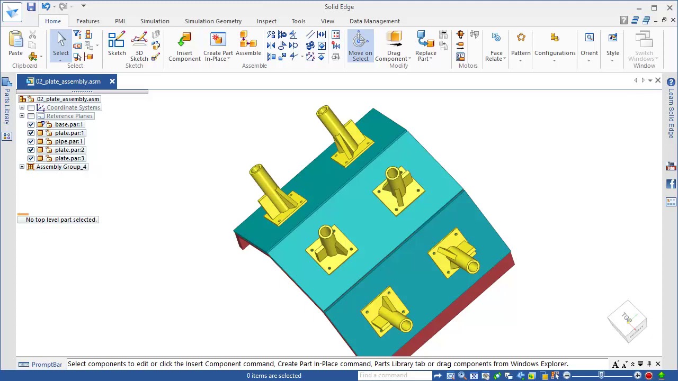The height and width of the screenshot is (381, 678).
Task: Click the red Record button icon
Action: (649, 376)
